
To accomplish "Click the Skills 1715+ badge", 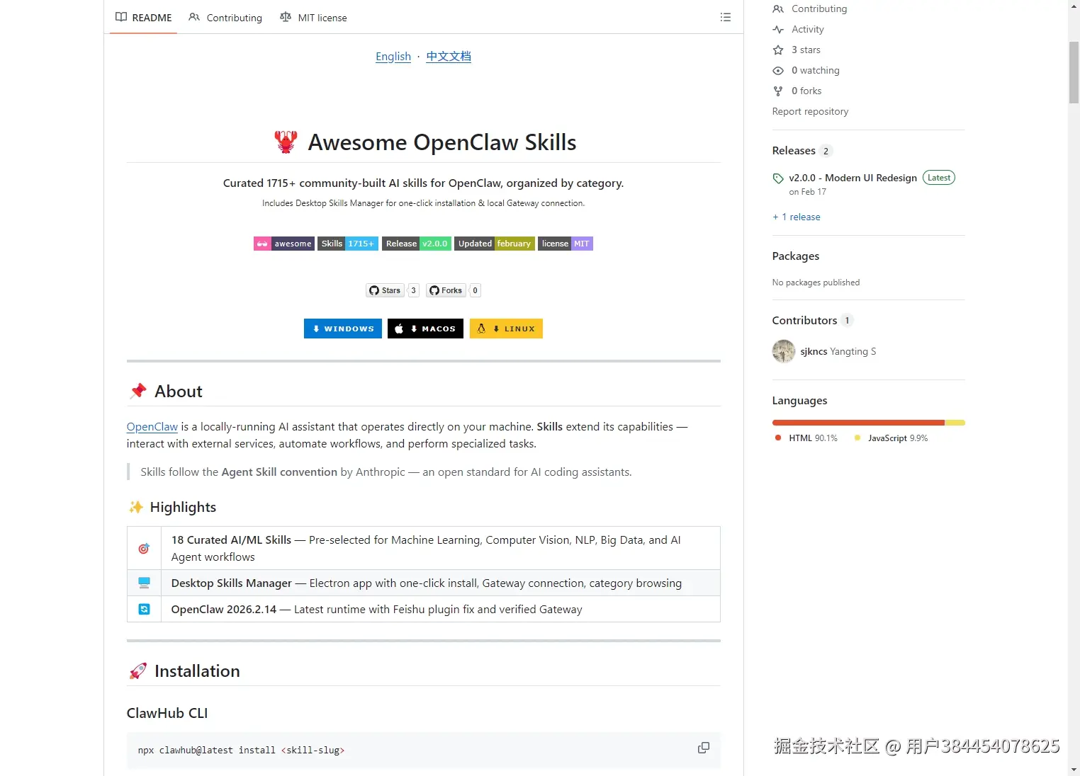I will click(348, 244).
